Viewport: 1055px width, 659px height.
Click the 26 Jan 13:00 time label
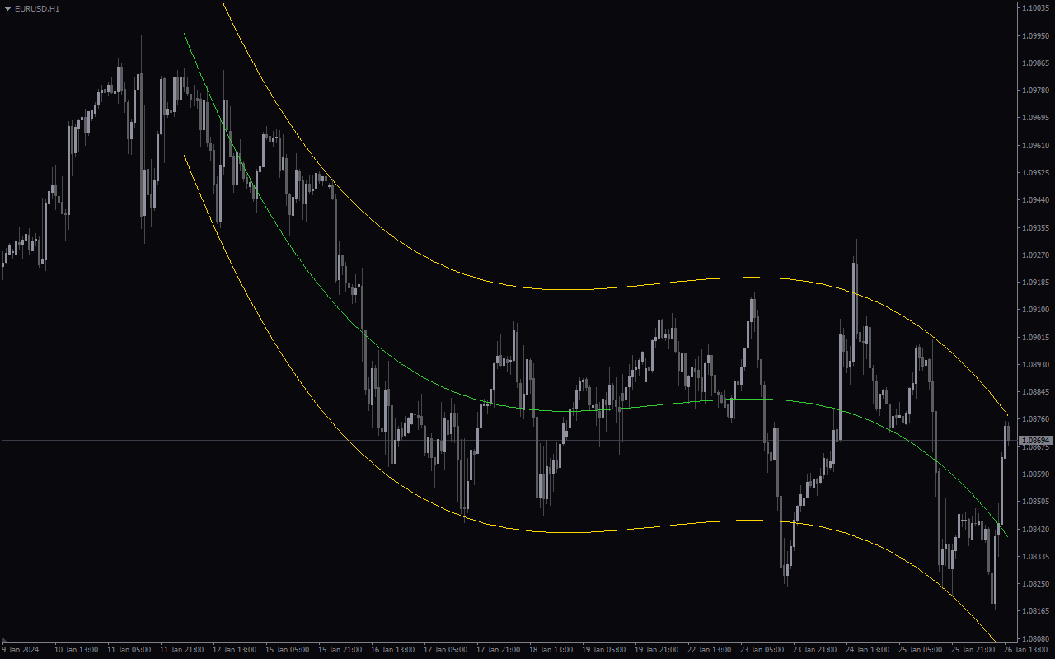pyautogui.click(x=1026, y=650)
